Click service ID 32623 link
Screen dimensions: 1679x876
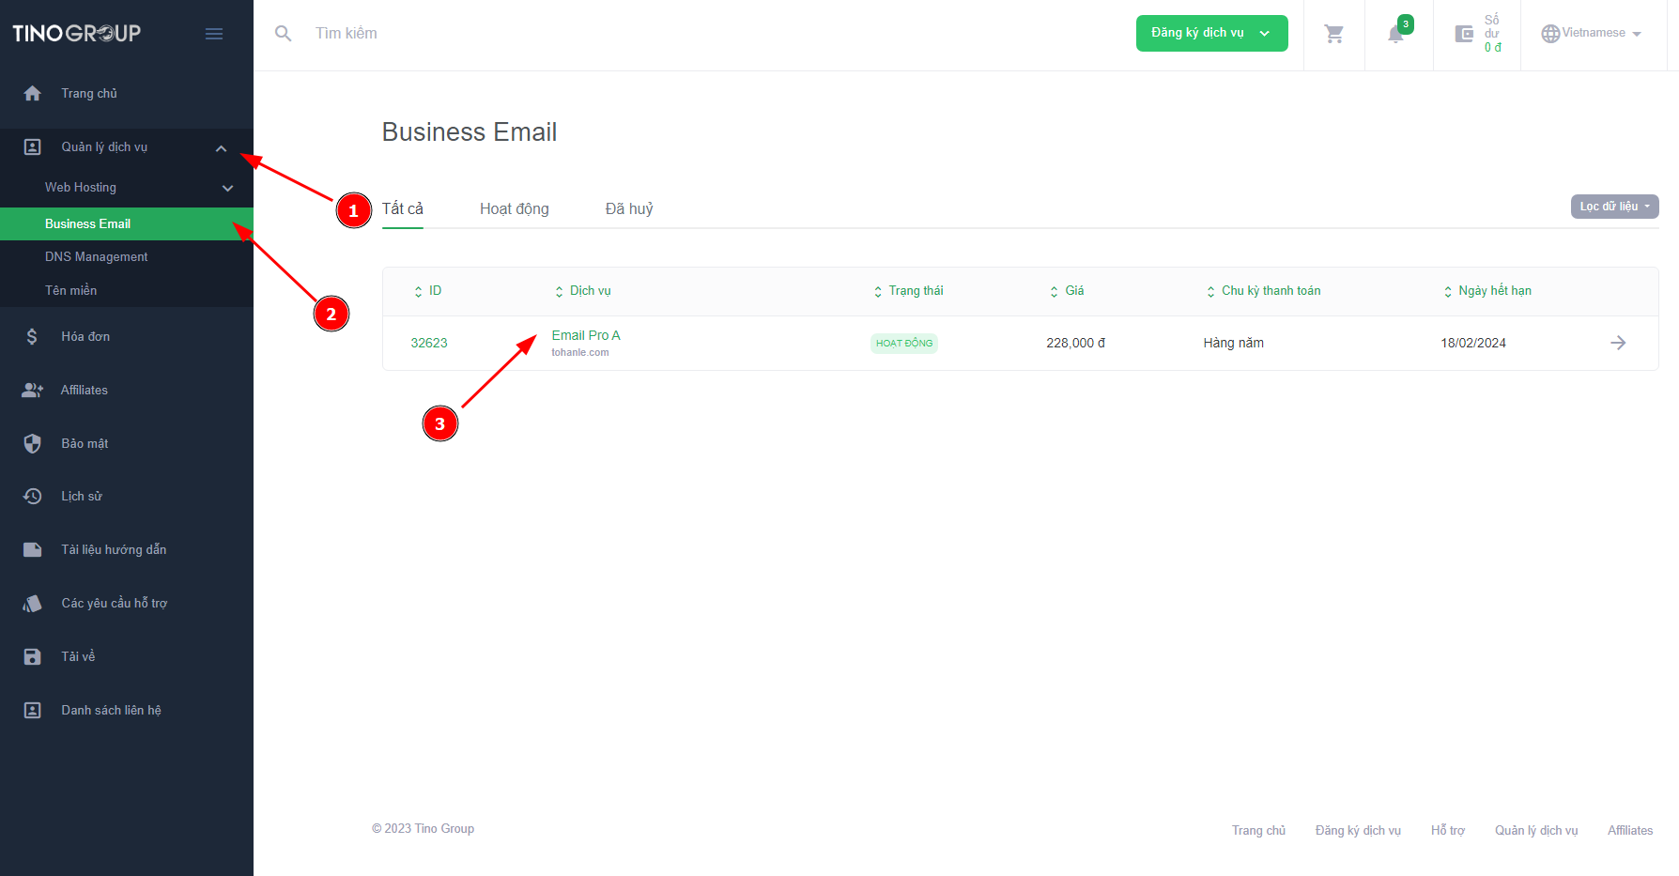point(429,343)
